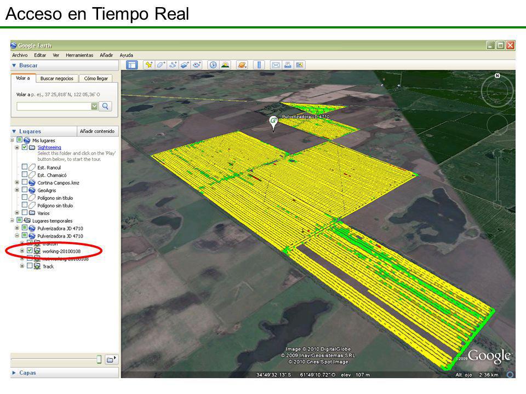
Task: Expand the Cortina Campos.kmz node
Action: pos(17,182)
